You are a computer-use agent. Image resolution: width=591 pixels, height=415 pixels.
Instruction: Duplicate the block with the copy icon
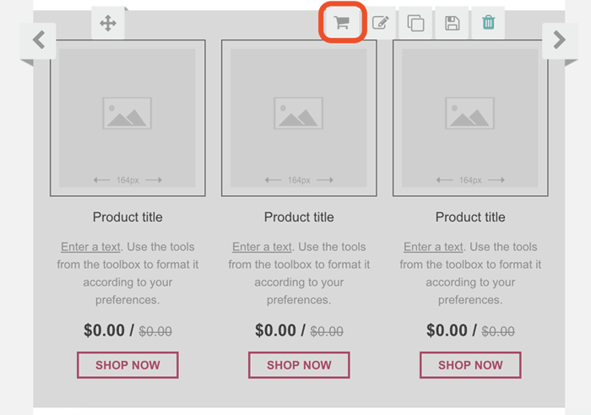(x=415, y=23)
